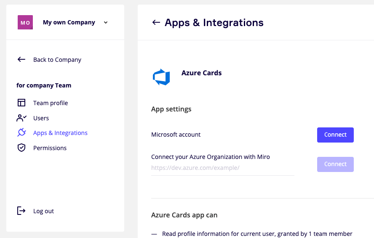Select Apps & Integrations in sidebar
This screenshot has width=374, height=238.
(60, 133)
